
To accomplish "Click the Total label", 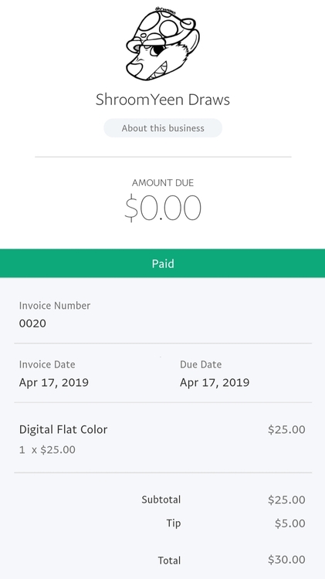I will point(170,560).
